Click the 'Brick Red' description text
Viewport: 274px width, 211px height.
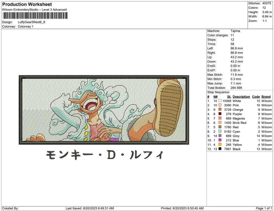(239, 123)
